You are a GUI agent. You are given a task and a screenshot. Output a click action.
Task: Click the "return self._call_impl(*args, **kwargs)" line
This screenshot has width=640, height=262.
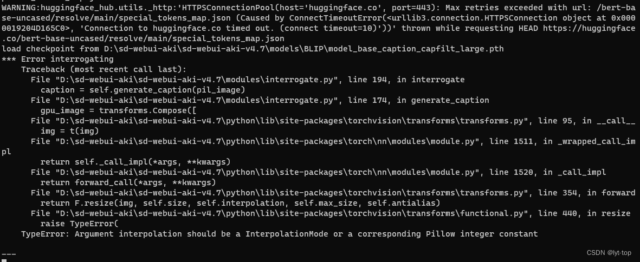point(135,162)
